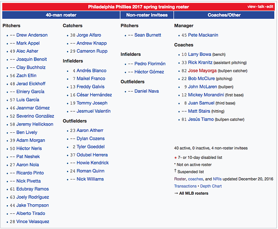
Task: Open the Nick Pivetta link
Action: point(28,181)
